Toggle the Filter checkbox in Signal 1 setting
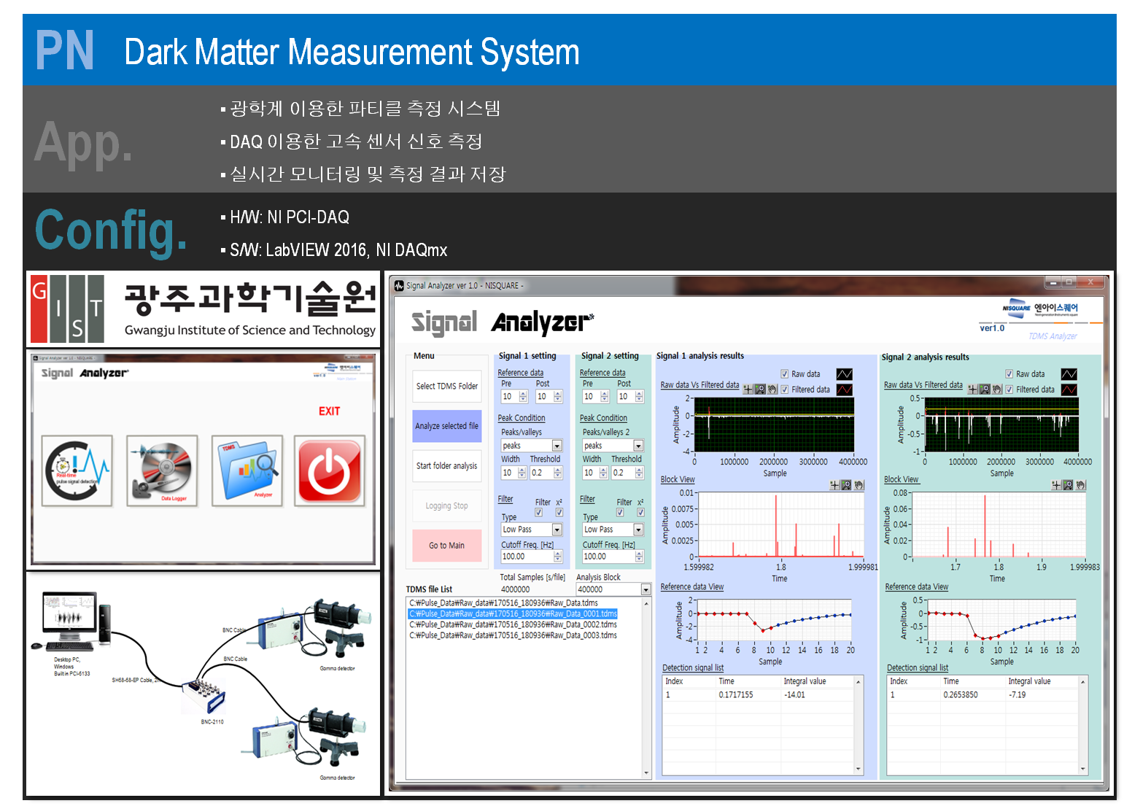Viewport: 1124px width, 806px height. tap(538, 513)
